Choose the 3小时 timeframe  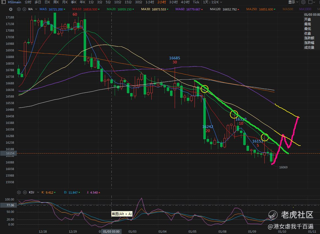coord(173,2)
